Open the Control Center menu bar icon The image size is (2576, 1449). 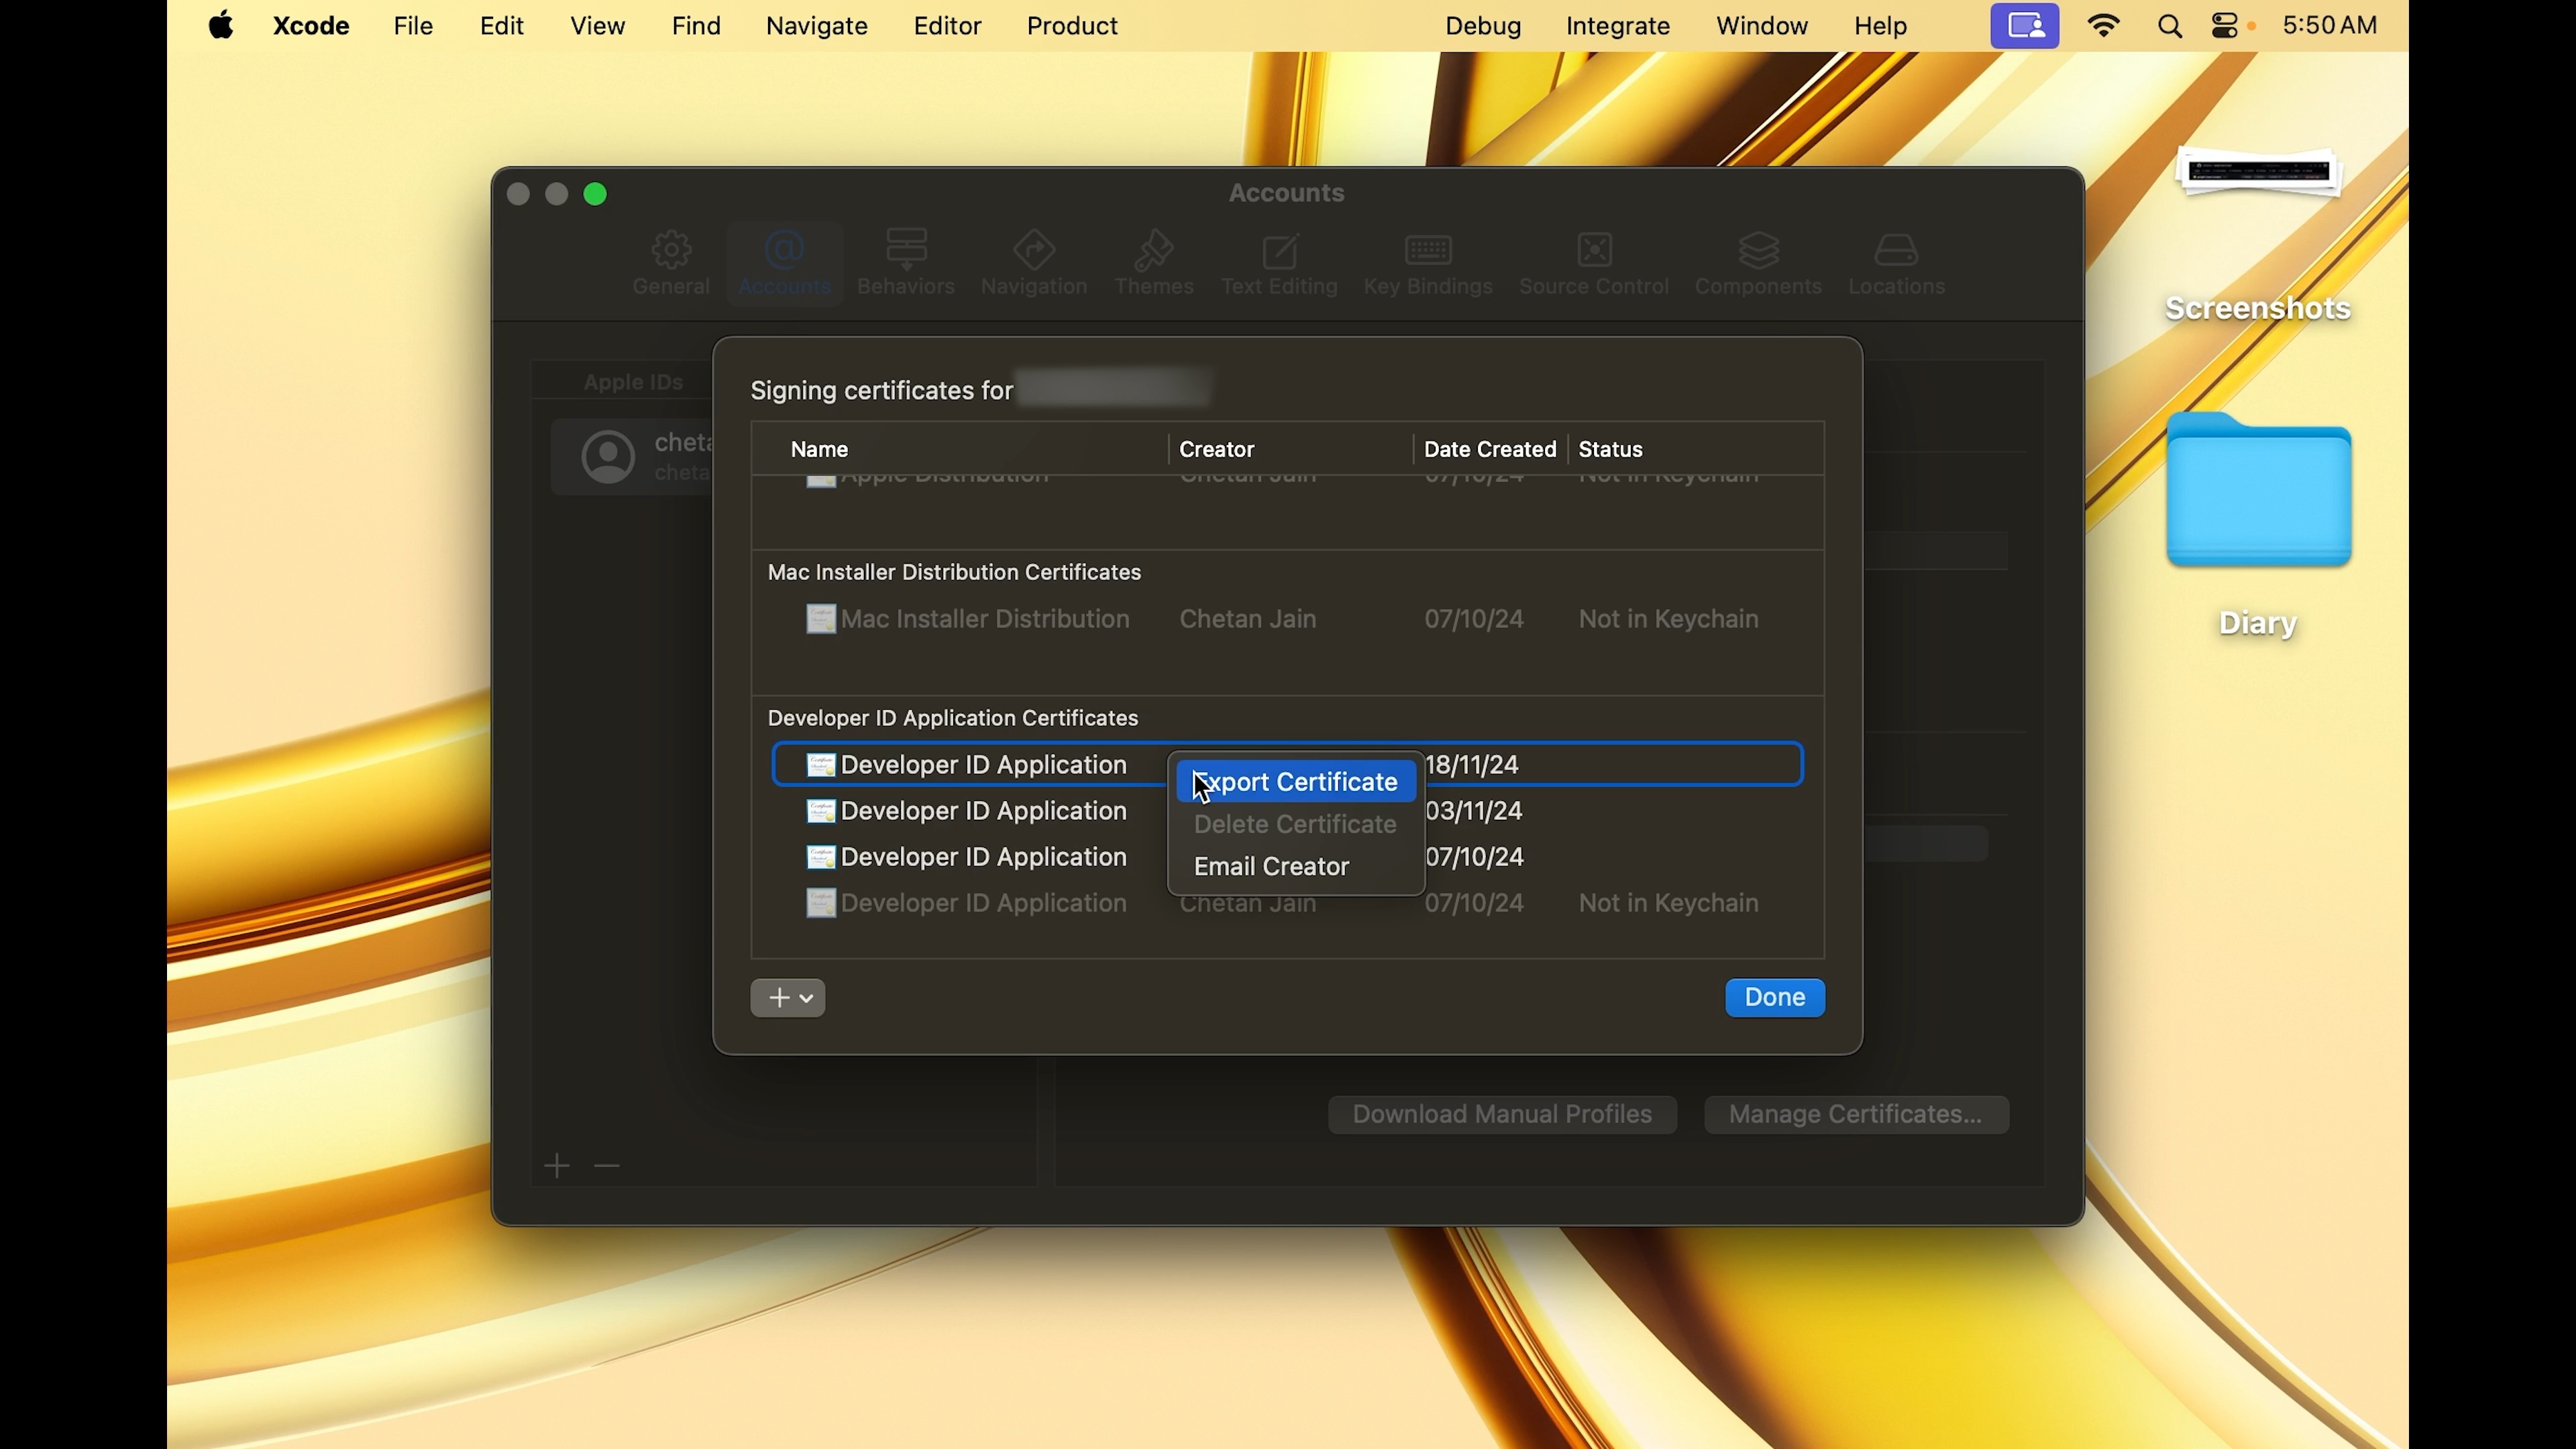[x=2226, y=27]
